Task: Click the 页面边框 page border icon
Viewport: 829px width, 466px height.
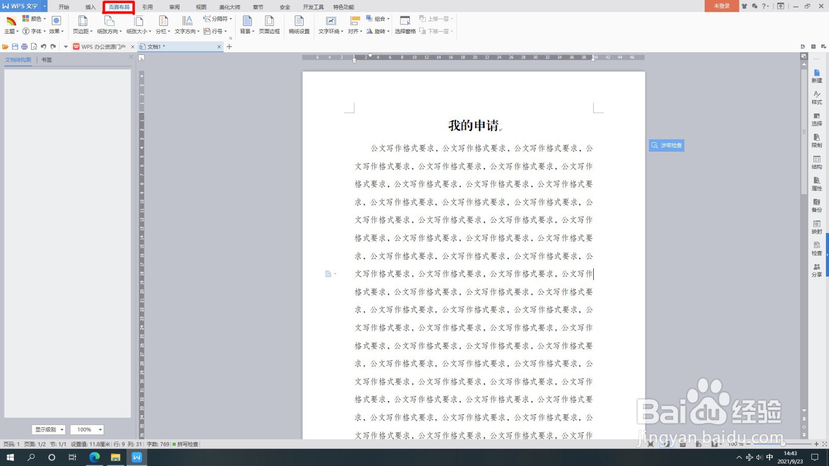Action: [x=269, y=21]
